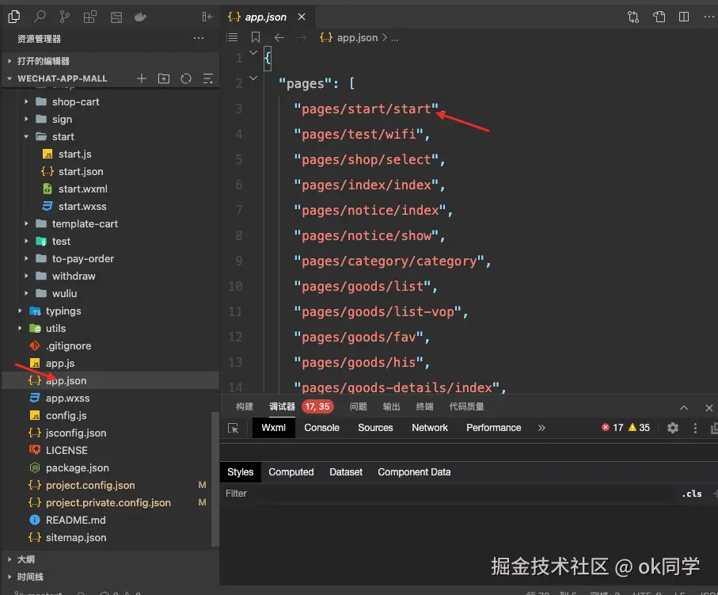Collapse all folders in explorer
The width and height of the screenshot is (718, 595).
click(208, 78)
